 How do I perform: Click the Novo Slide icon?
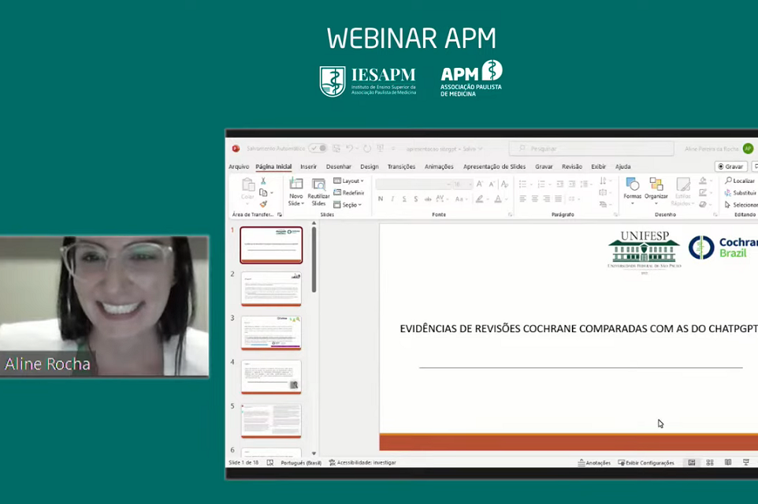(295, 186)
